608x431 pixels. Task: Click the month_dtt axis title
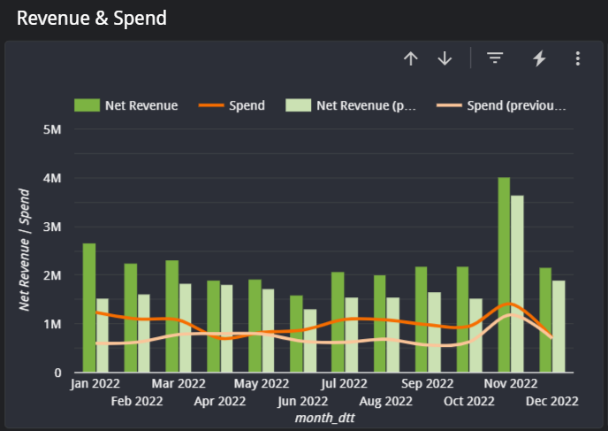point(324,418)
